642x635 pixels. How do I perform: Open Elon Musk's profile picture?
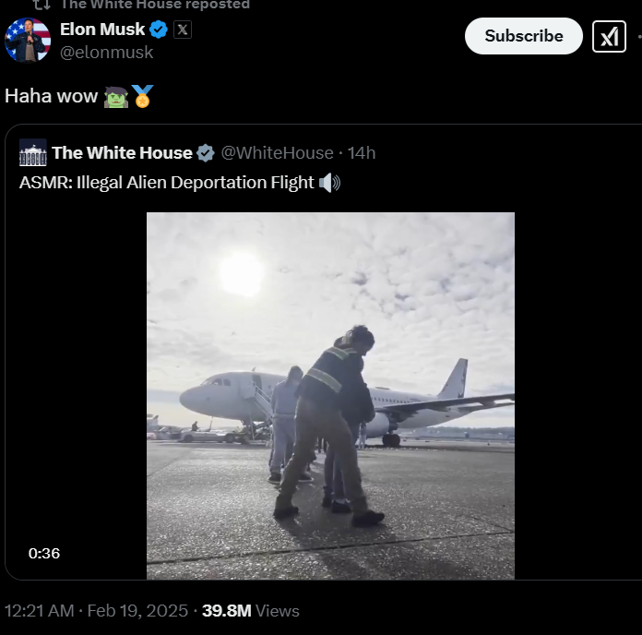click(28, 41)
